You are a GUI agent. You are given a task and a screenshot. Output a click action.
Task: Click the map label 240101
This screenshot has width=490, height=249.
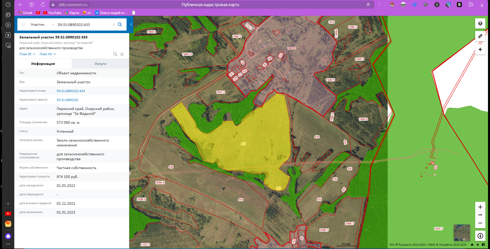[x=292, y=48]
